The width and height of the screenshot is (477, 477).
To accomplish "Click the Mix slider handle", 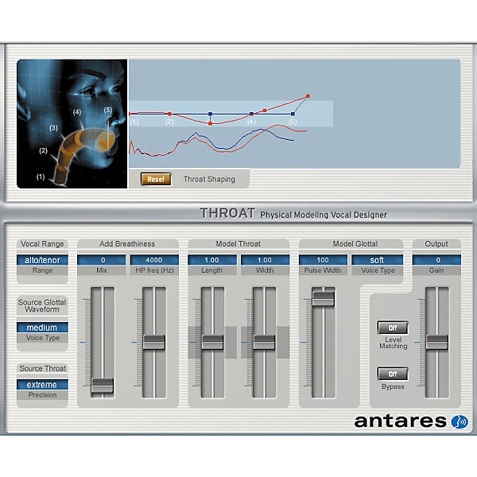I will pyautogui.click(x=103, y=386).
